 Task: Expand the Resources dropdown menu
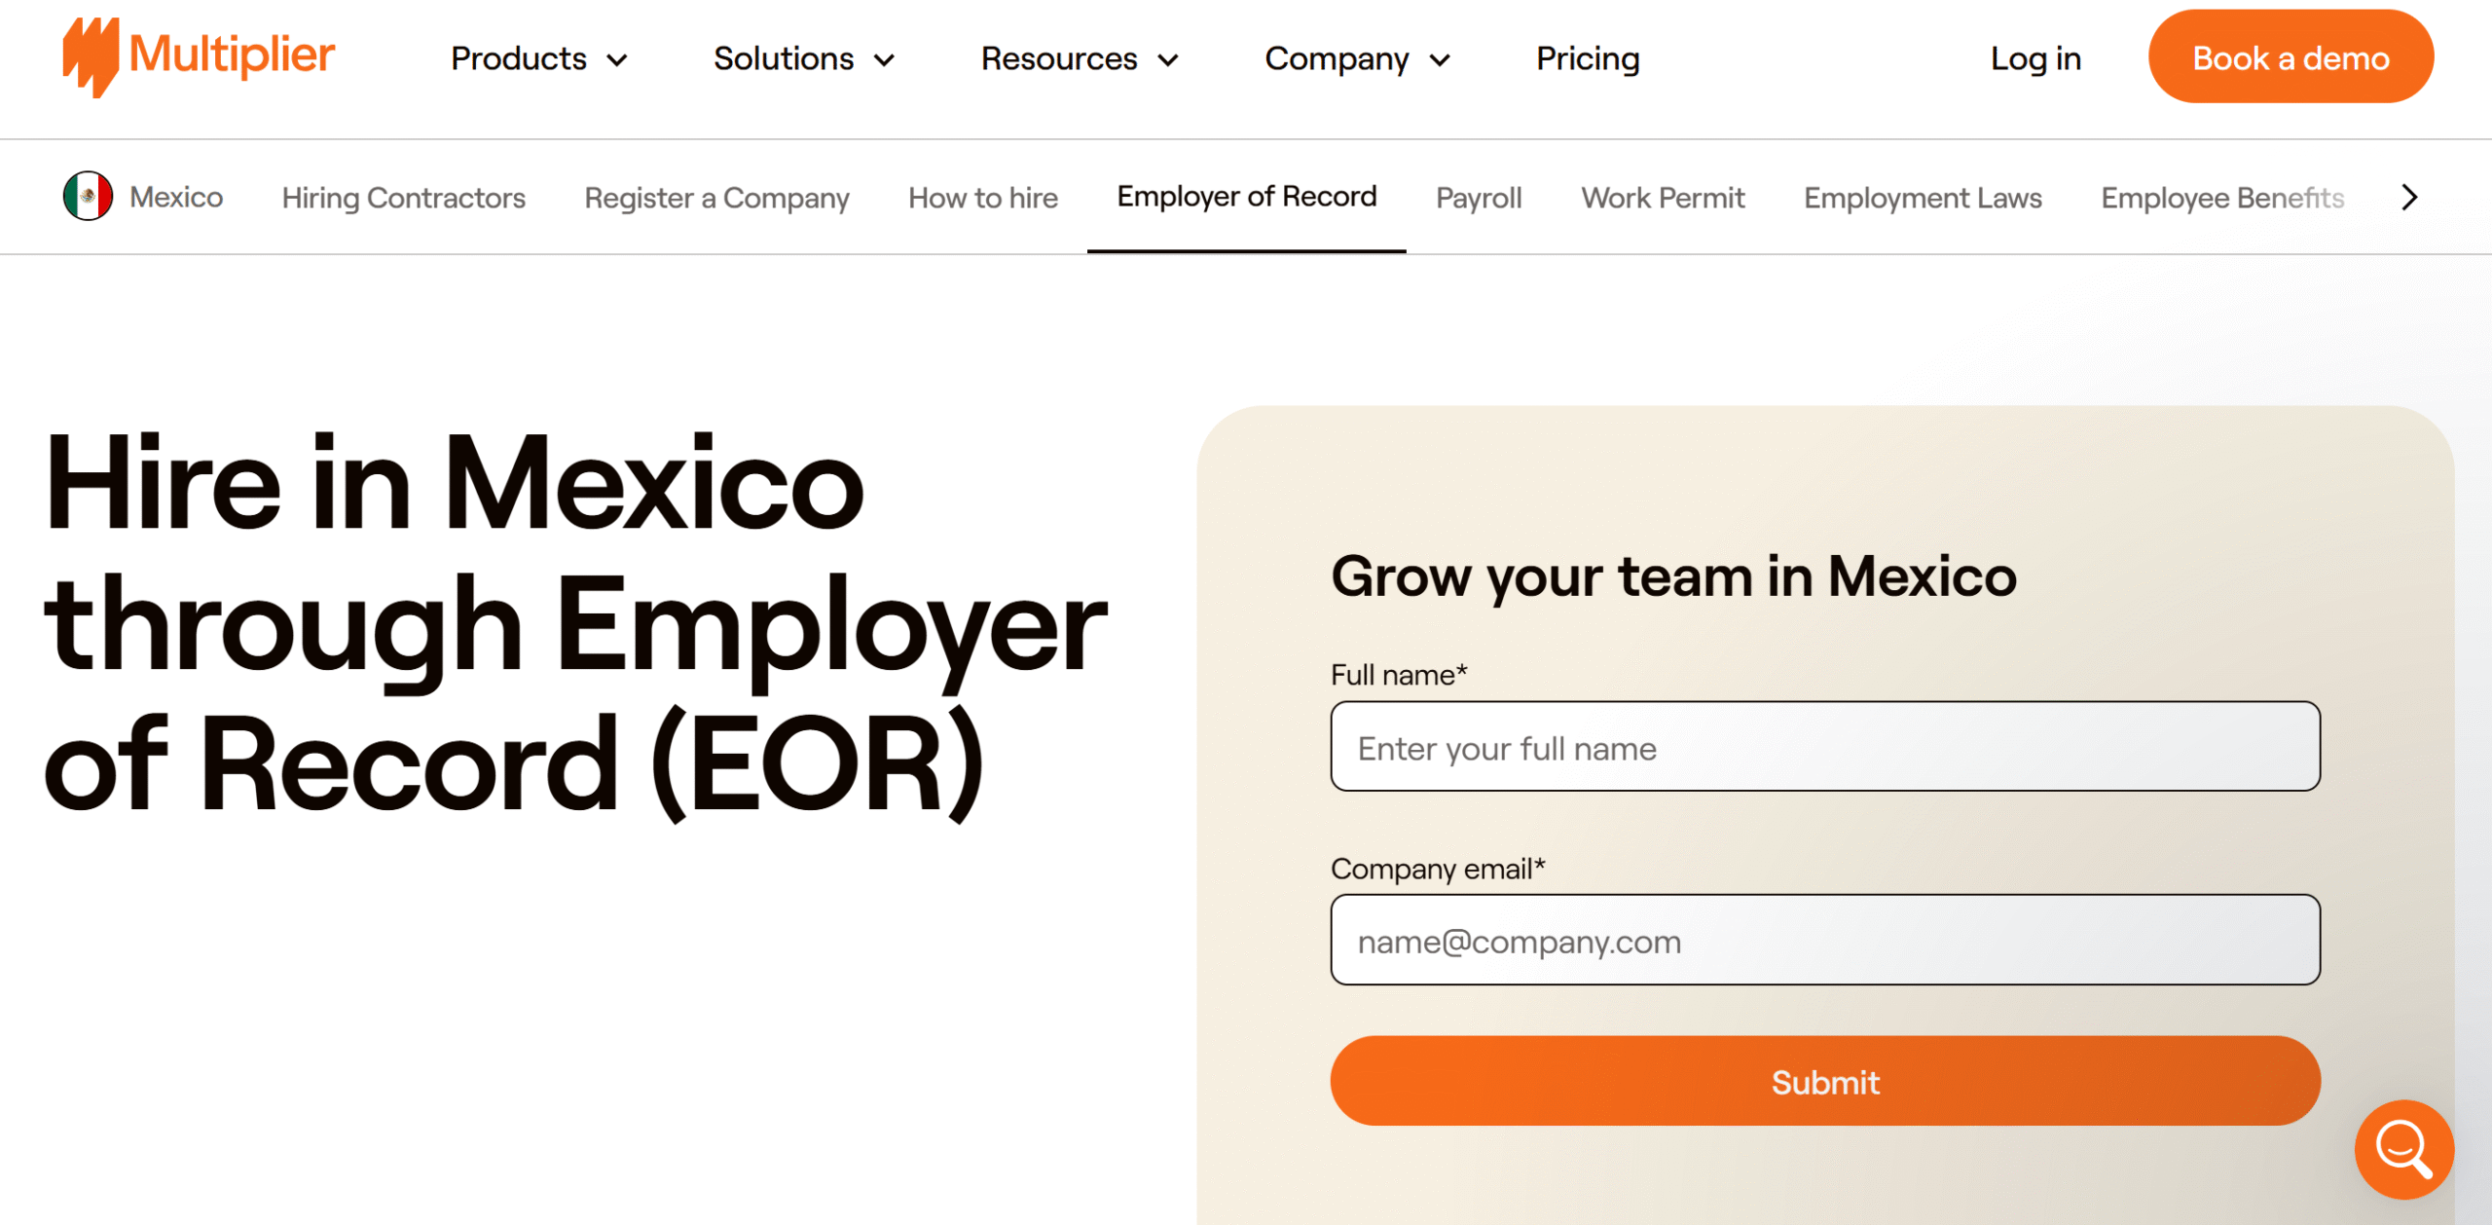pyautogui.click(x=1080, y=58)
